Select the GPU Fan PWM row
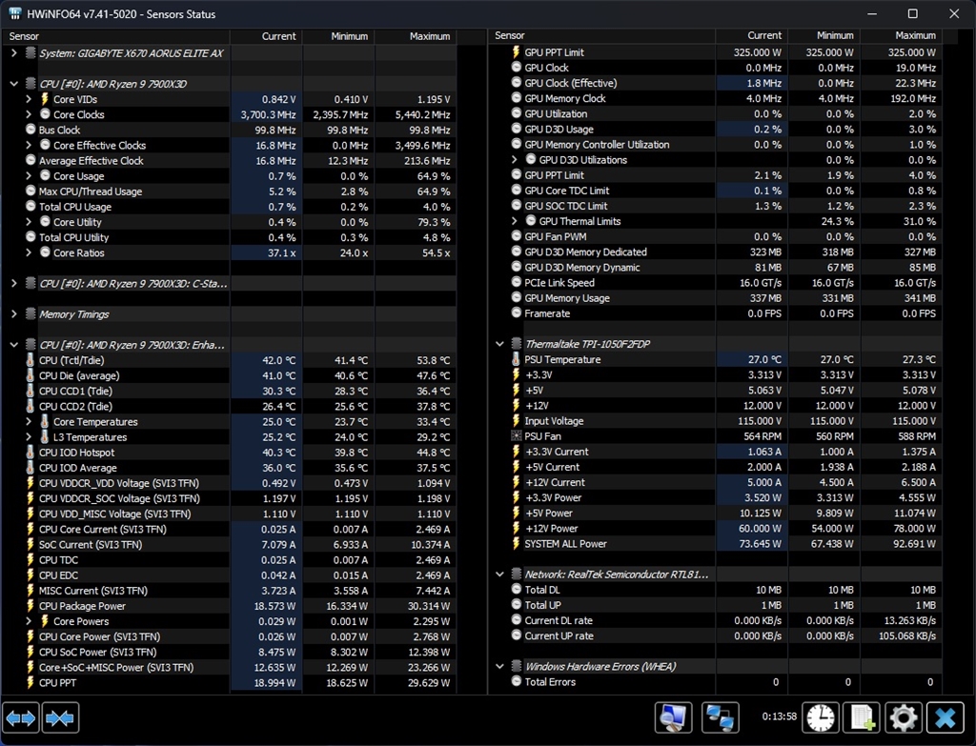 (x=715, y=236)
